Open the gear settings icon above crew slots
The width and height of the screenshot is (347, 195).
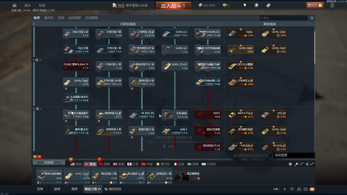(x=290, y=164)
